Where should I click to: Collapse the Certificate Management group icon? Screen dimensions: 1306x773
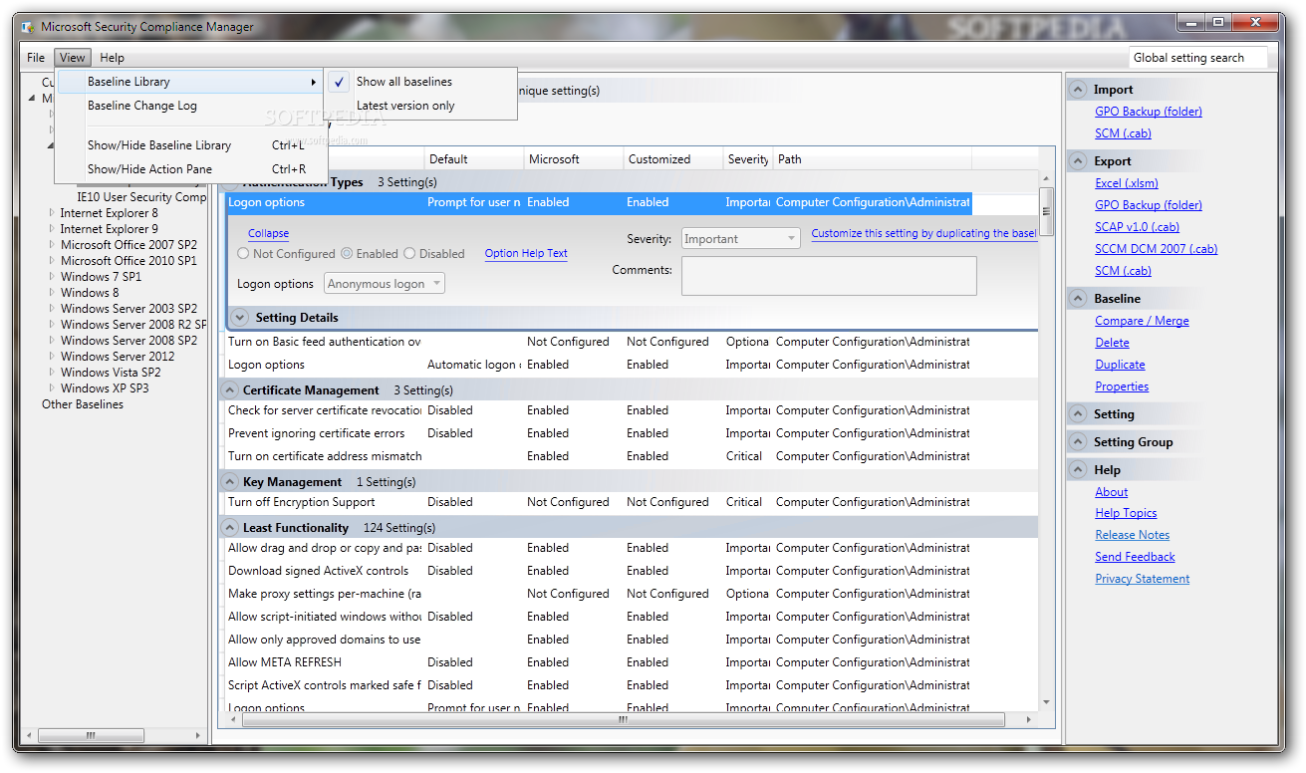point(230,390)
